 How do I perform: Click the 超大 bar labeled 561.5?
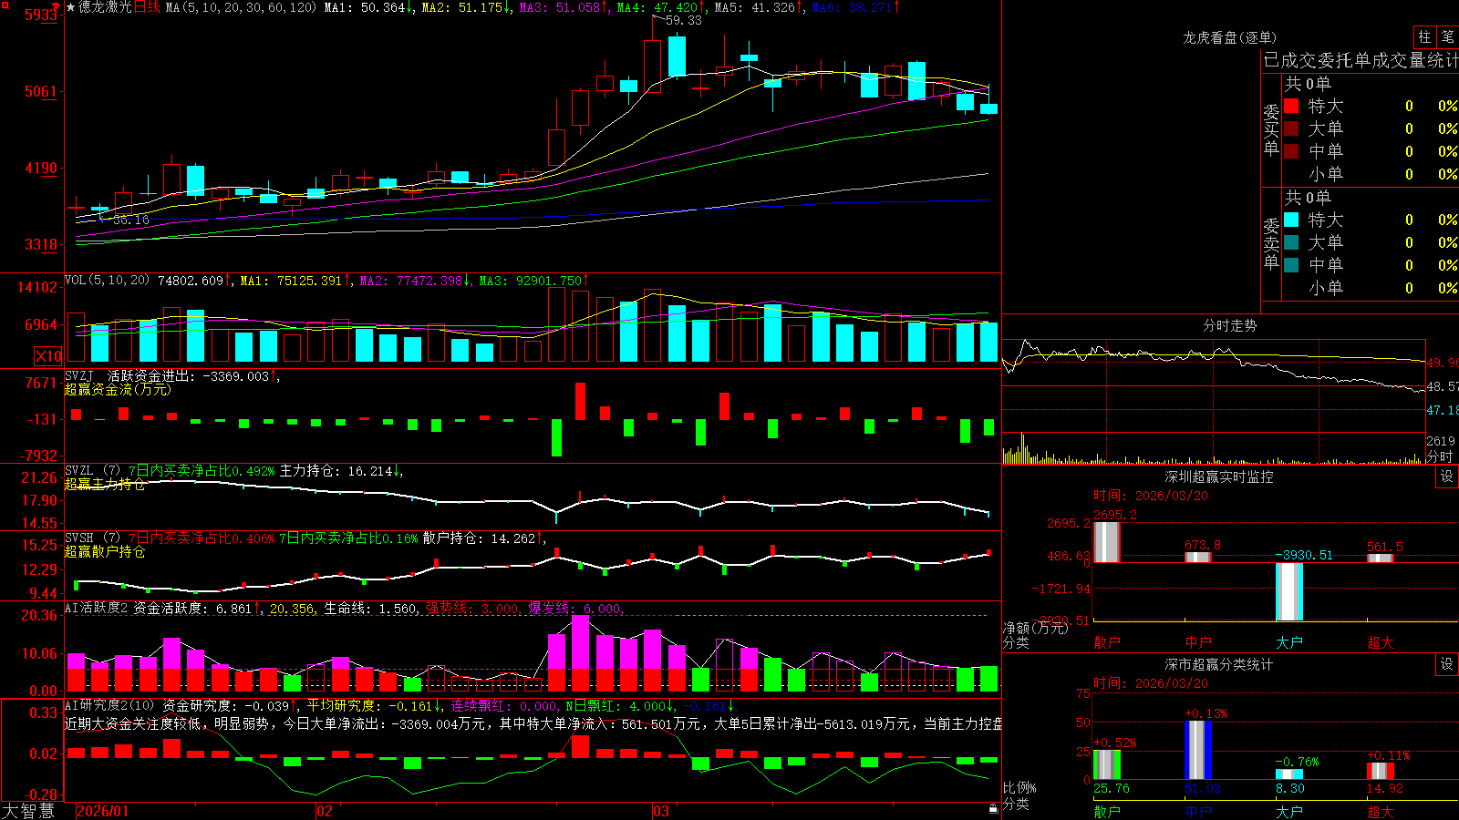pyautogui.click(x=1380, y=558)
